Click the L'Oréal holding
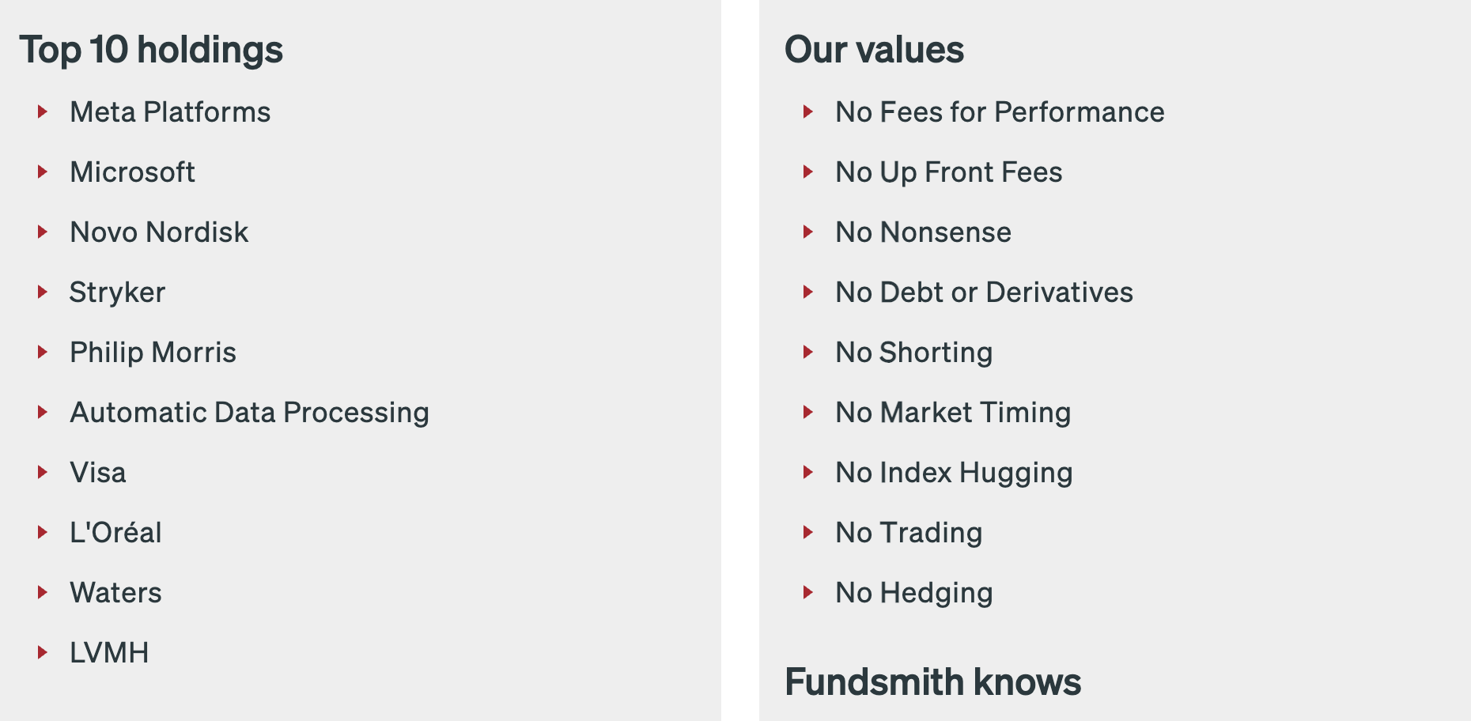 (115, 533)
